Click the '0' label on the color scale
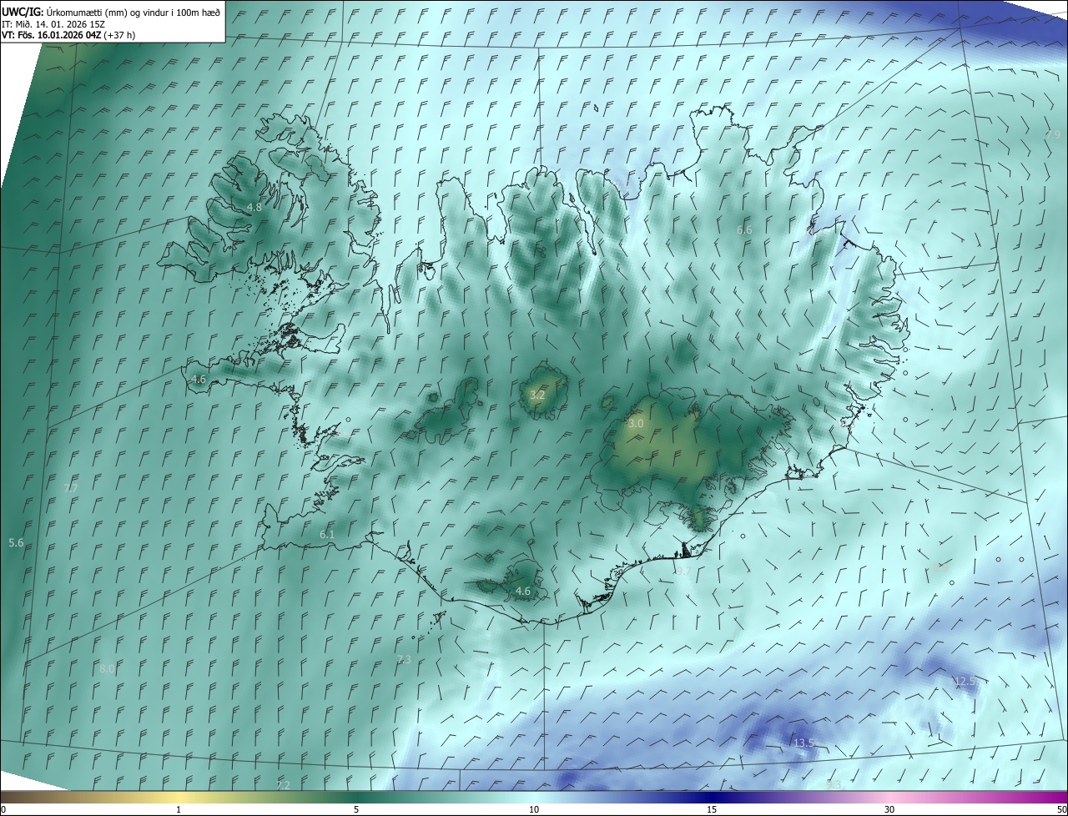1068x816 pixels. [x=3, y=809]
